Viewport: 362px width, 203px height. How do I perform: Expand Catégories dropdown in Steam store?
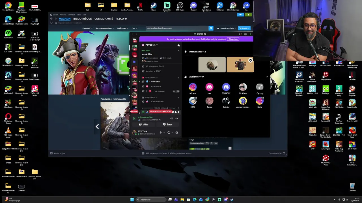click(123, 28)
